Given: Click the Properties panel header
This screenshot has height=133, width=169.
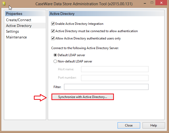Looking at the screenshot, I should coord(14,14).
